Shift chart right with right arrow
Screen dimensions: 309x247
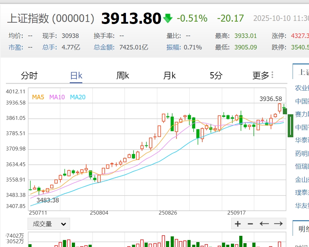278,224
